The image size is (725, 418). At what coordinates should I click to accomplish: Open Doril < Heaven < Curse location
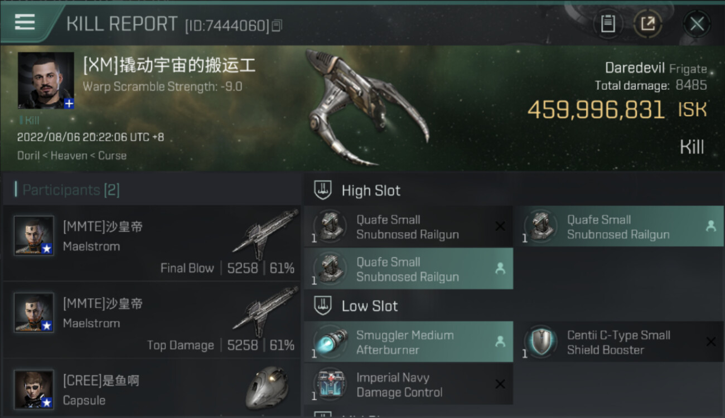tap(72, 155)
